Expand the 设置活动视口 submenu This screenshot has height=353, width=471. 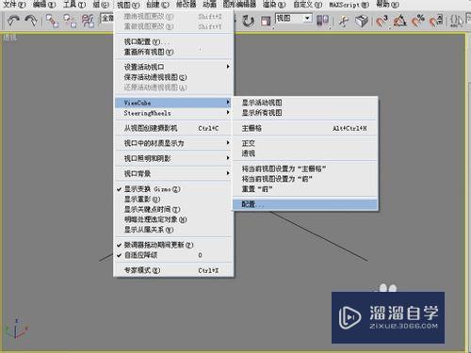(x=173, y=67)
